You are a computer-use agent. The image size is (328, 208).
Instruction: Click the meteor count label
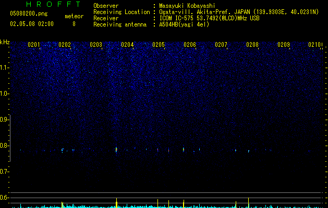[74, 16]
